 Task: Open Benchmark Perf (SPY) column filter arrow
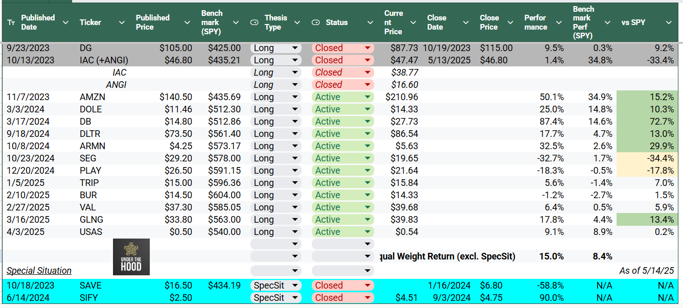point(607,22)
